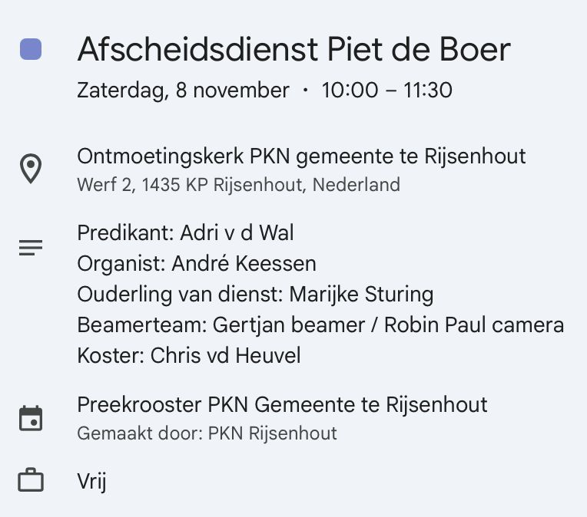
Task: Click the Organist: André Keessen line
Action: tap(196, 264)
